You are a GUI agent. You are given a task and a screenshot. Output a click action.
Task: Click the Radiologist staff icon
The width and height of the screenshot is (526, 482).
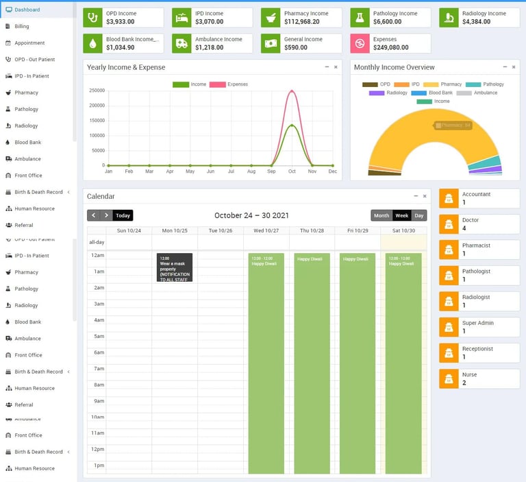(x=449, y=301)
